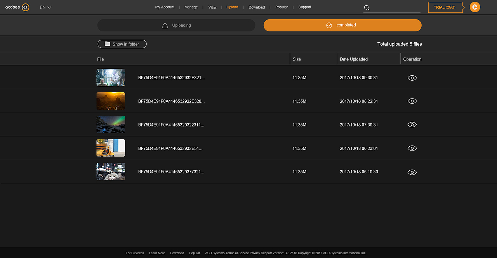Screen dimensions: 497x258
Task: Click the TRIAL (2GB) button
Action: 445,7
